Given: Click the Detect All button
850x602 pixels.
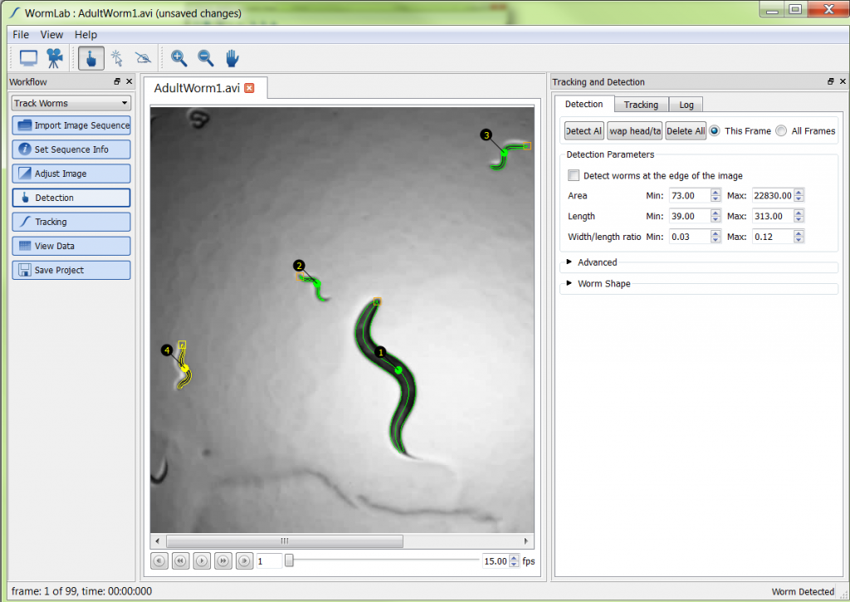Looking at the screenshot, I should tap(584, 130).
